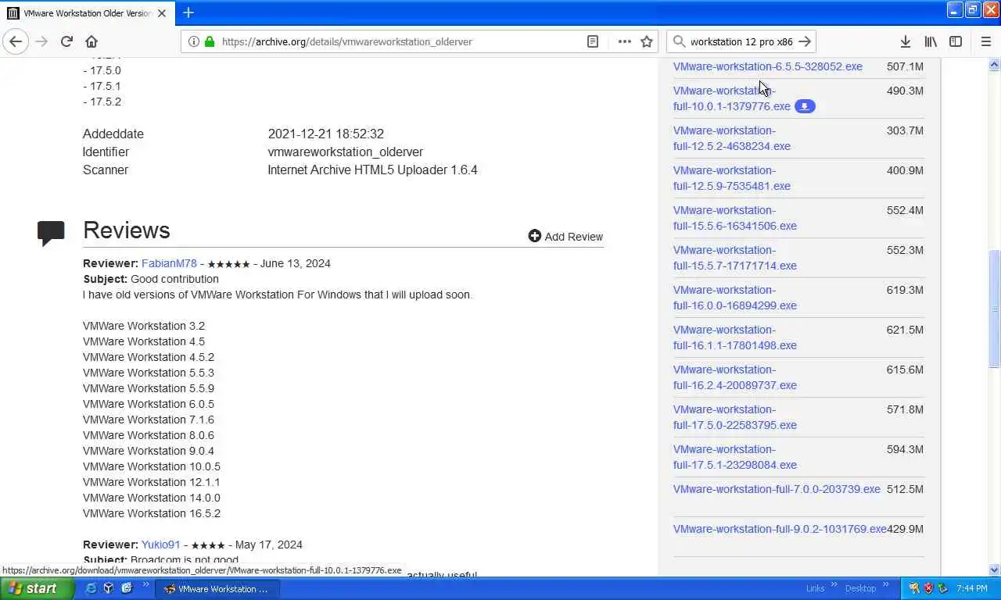Image resolution: width=1001 pixels, height=600 pixels.
Task: Download VMware-workstation-full-9.0.2-1031769.exe
Action: coord(780,529)
